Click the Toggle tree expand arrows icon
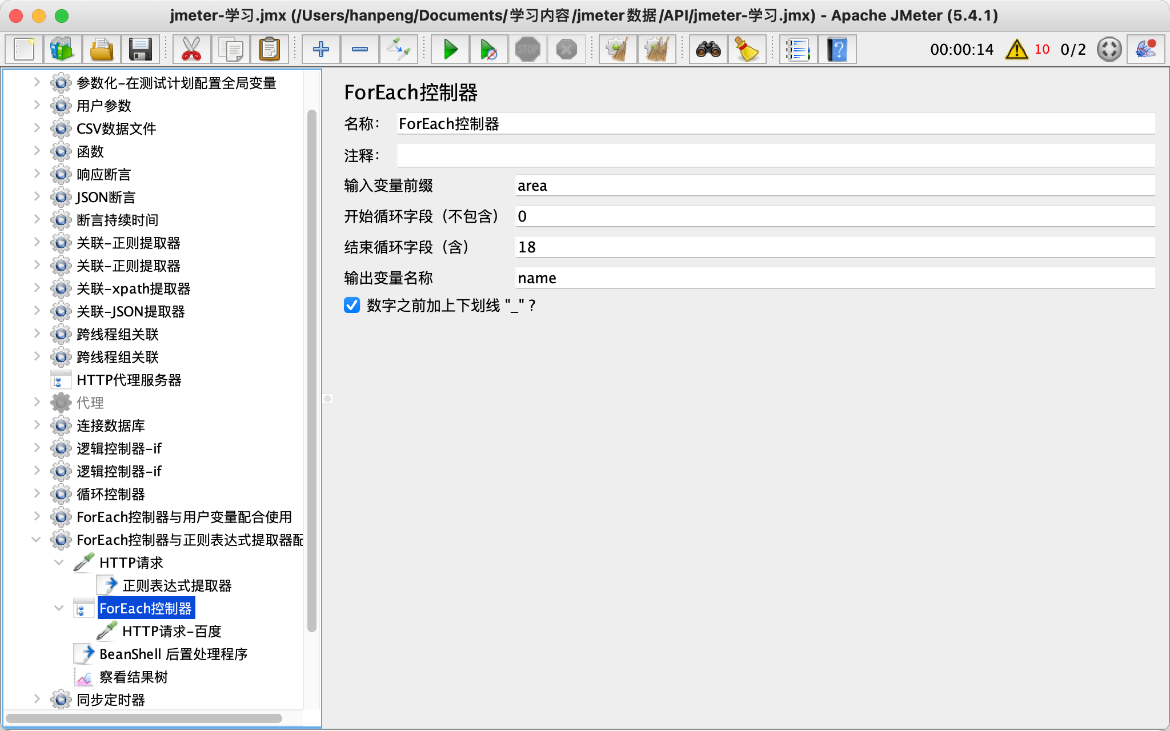1170x731 pixels. [x=399, y=50]
